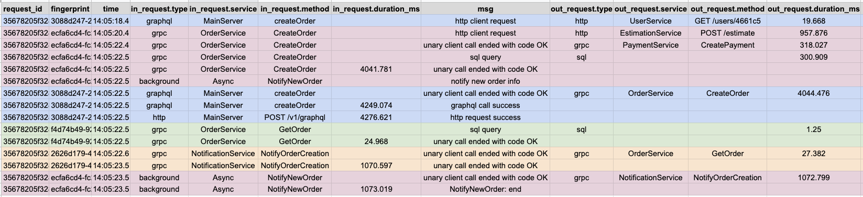Select NotifyOrderCreation in the out_request.method column
This screenshot has height=197, width=863.
click(727, 178)
